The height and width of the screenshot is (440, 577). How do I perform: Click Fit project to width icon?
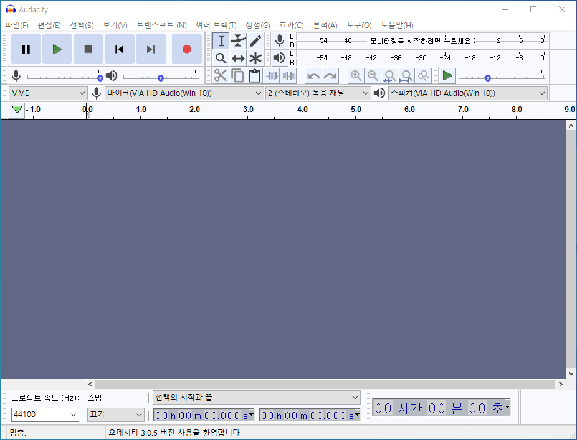406,76
